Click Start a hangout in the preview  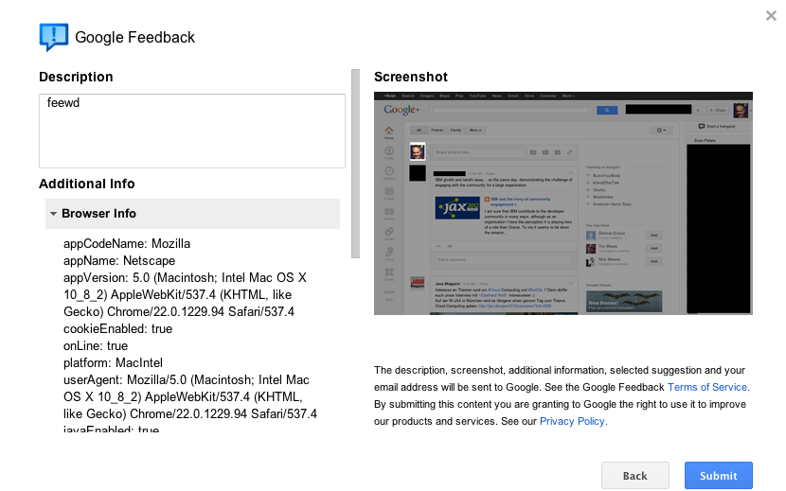click(718, 126)
